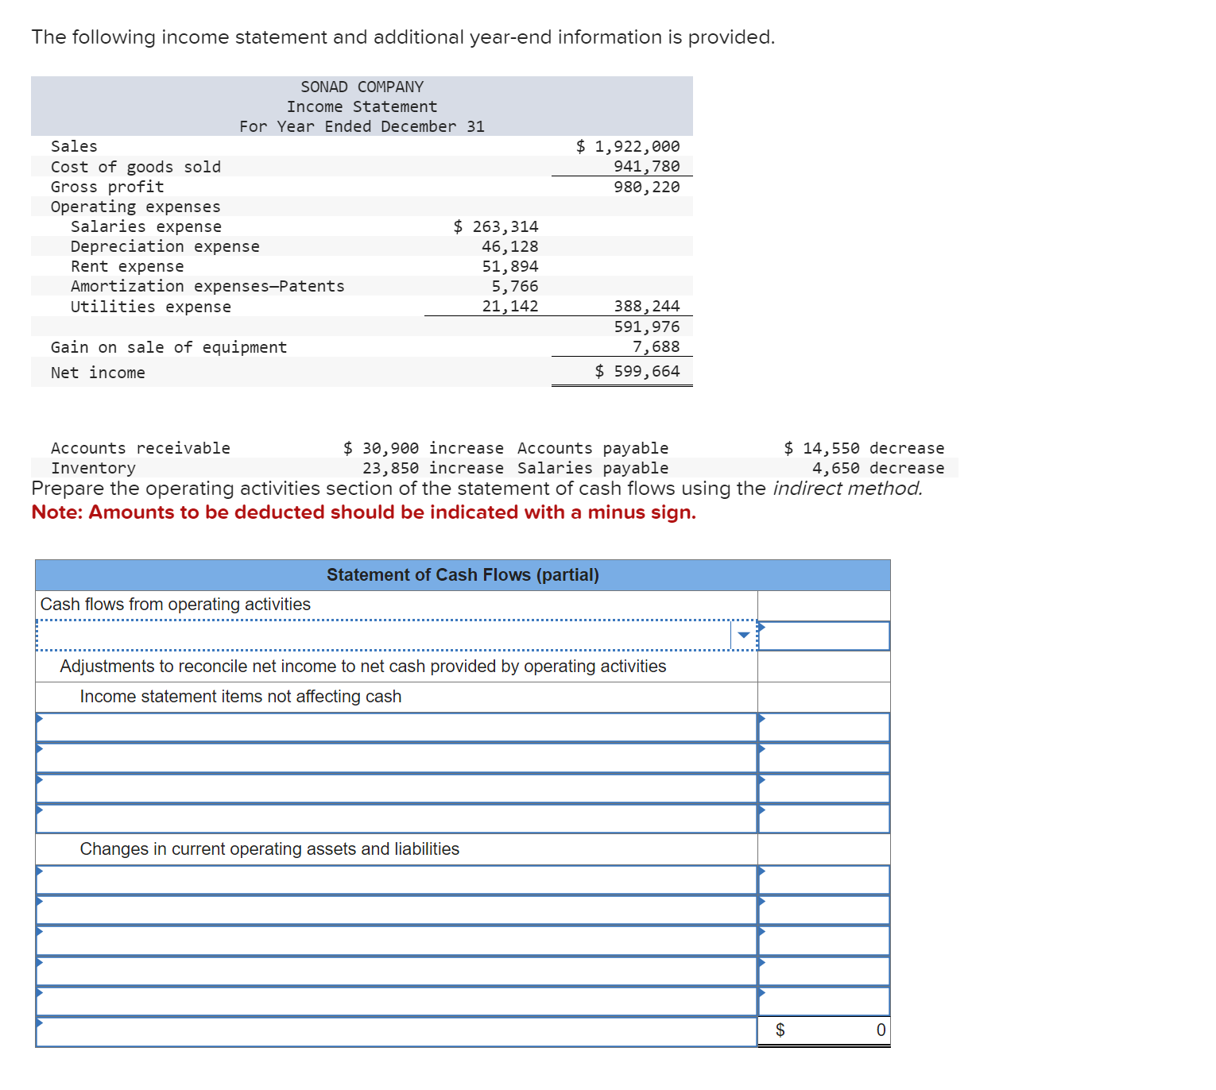Select fourth amount field under Changes in current operating assets
Screen dimensions: 1216x1090
click(824, 971)
